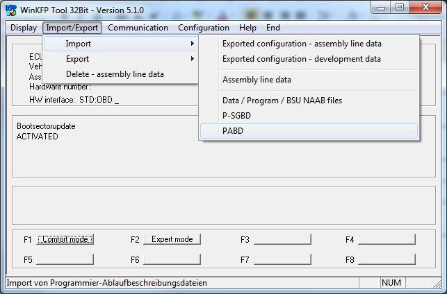
Task: Maximize the WinKFP window
Action: [x=399, y=8]
